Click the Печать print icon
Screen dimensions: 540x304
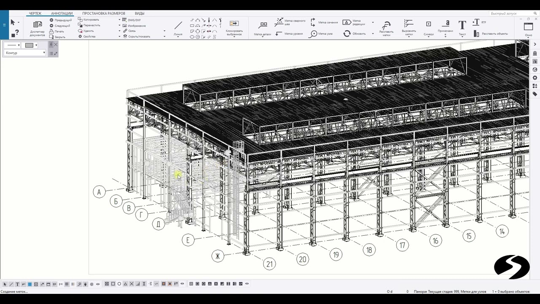click(x=57, y=31)
